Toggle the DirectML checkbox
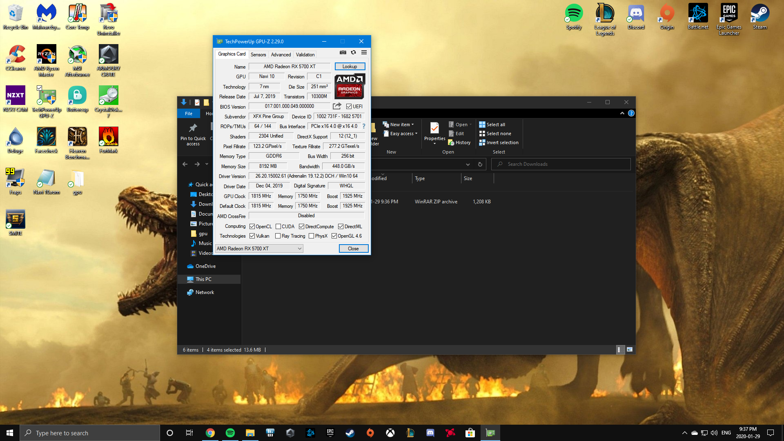The height and width of the screenshot is (441, 784). click(341, 227)
